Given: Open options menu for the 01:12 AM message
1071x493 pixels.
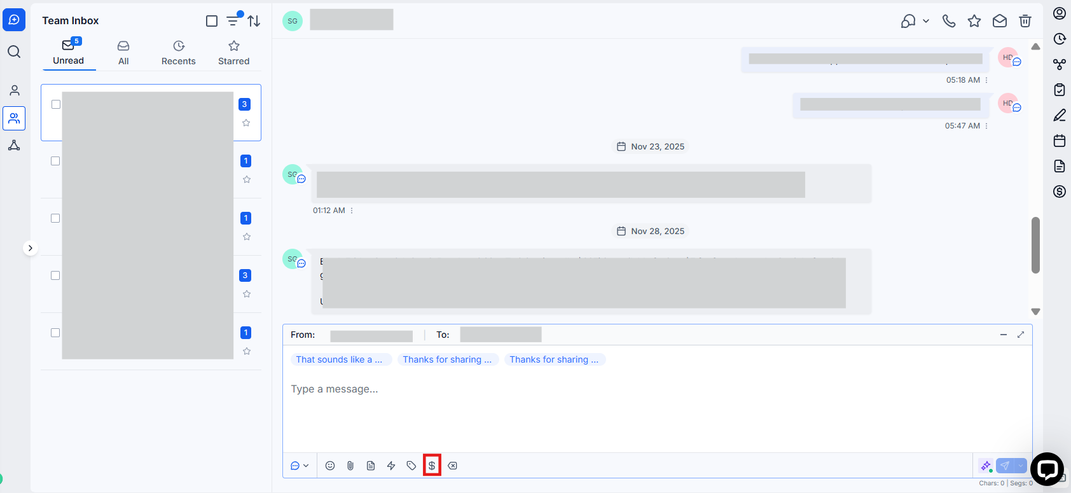Looking at the screenshot, I should point(352,211).
